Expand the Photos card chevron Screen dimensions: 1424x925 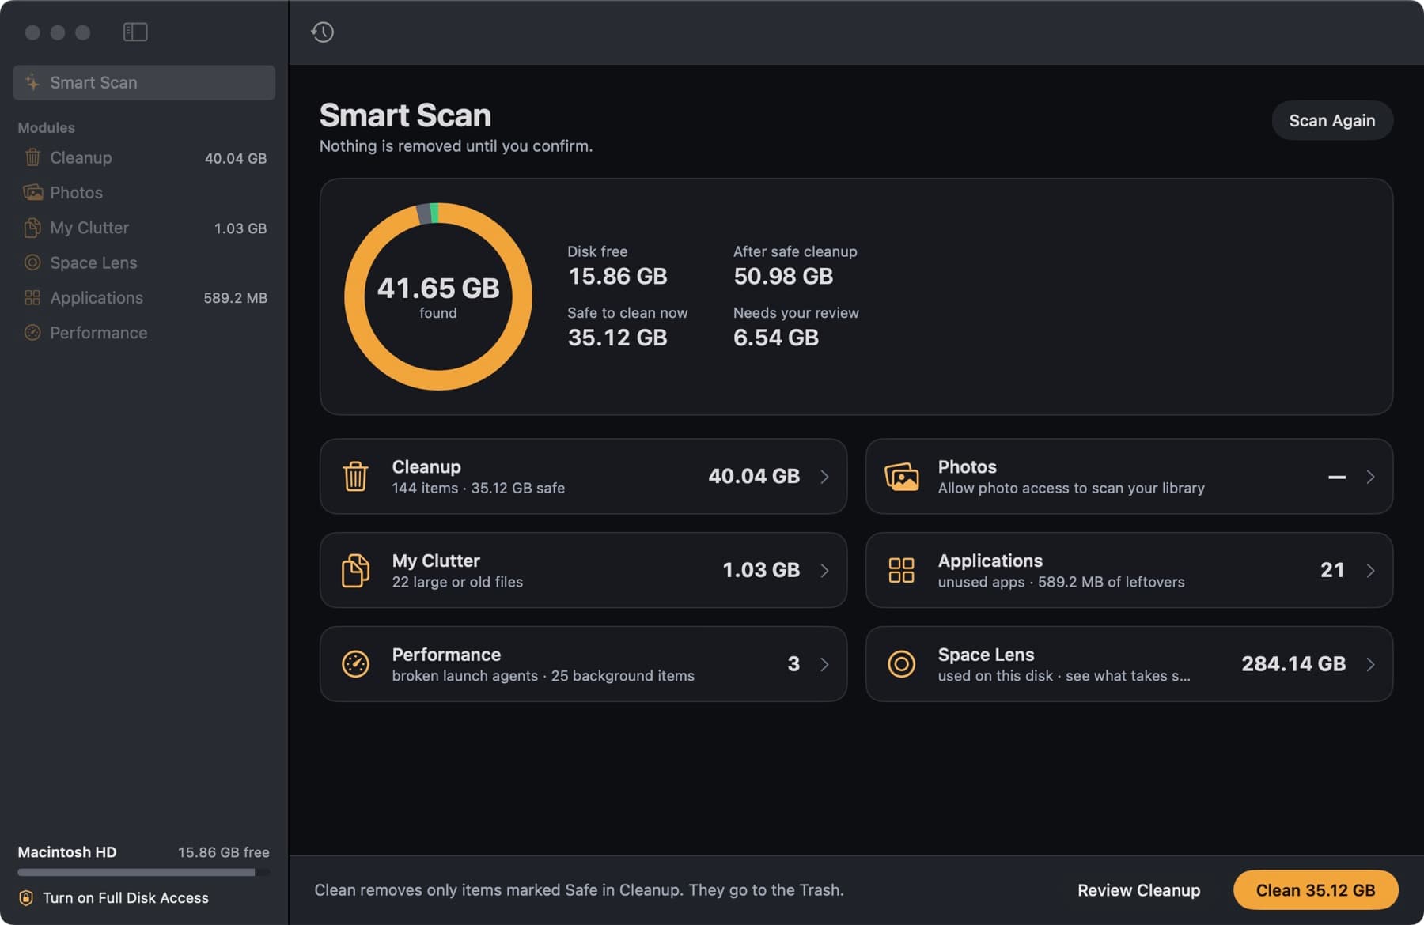[1370, 477]
